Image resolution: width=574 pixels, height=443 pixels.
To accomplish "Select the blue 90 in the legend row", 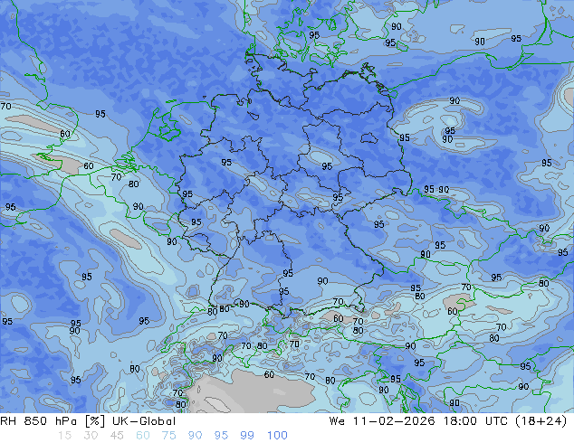I will click(195, 436).
